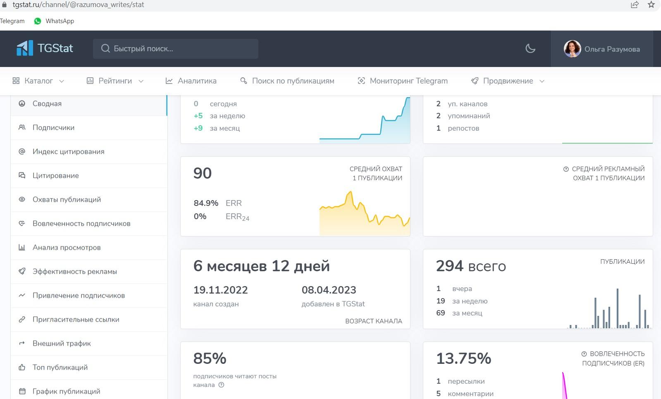Open Индекс цитирования sidebar section

(x=89, y=152)
